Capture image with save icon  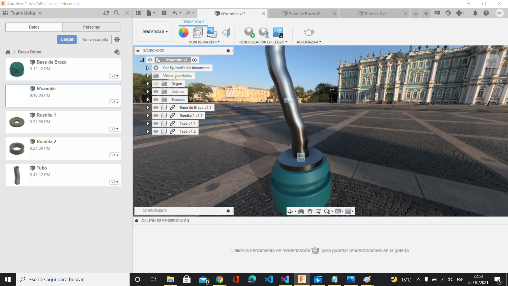[278, 33]
